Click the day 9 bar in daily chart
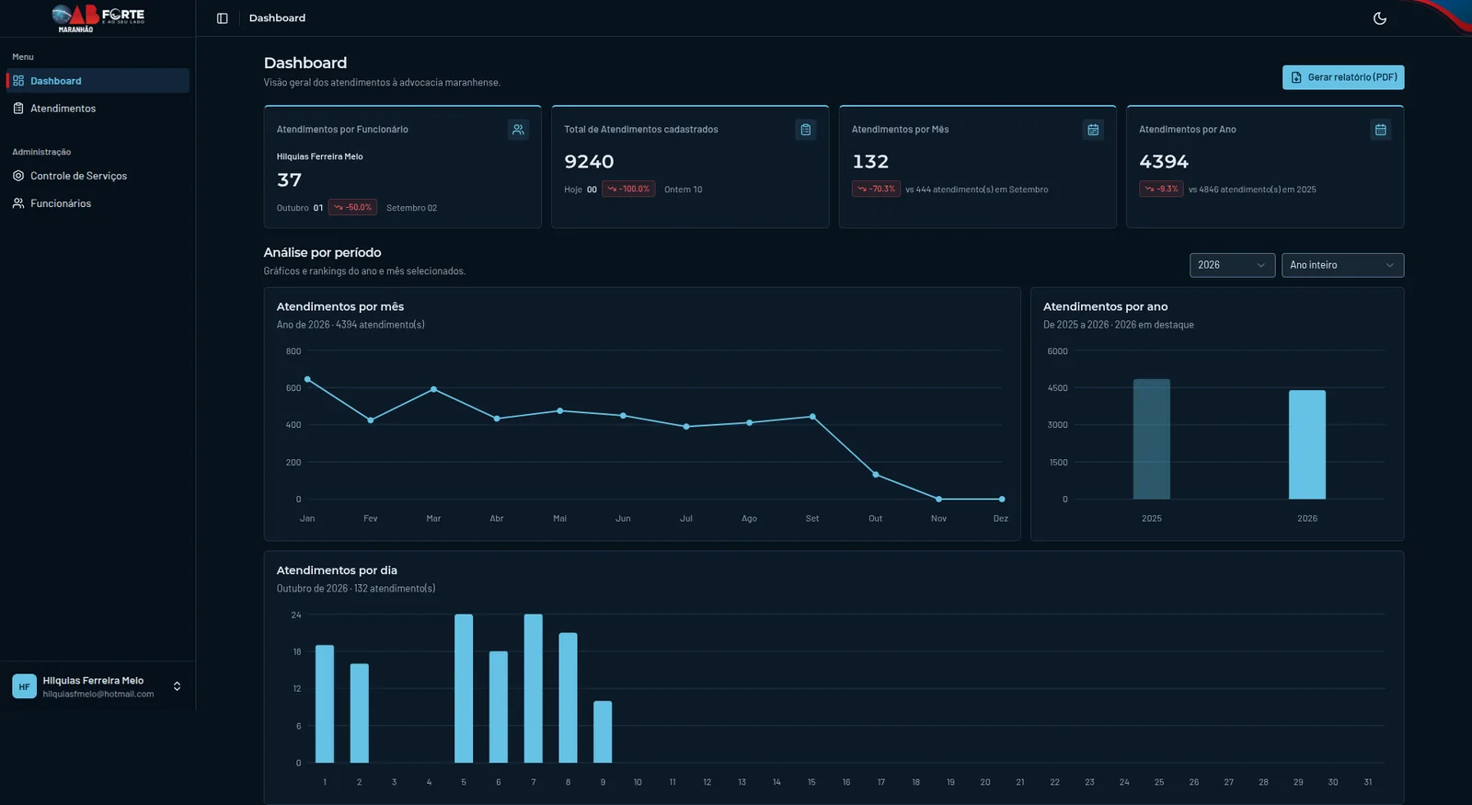Screen dimensions: 1472x805 point(603,731)
